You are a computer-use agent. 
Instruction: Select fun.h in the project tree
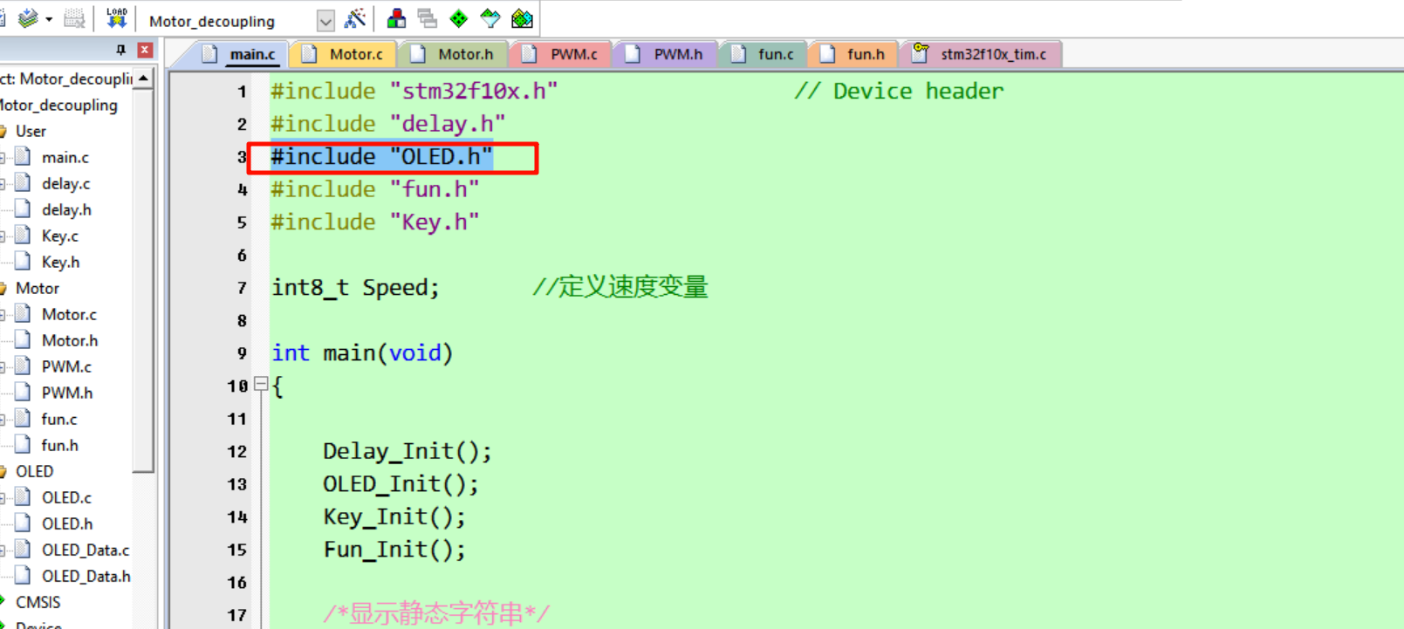pos(60,445)
